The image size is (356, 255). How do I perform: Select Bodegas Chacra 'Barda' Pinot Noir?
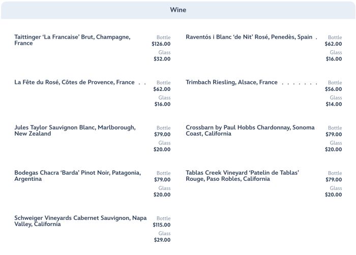point(77,176)
